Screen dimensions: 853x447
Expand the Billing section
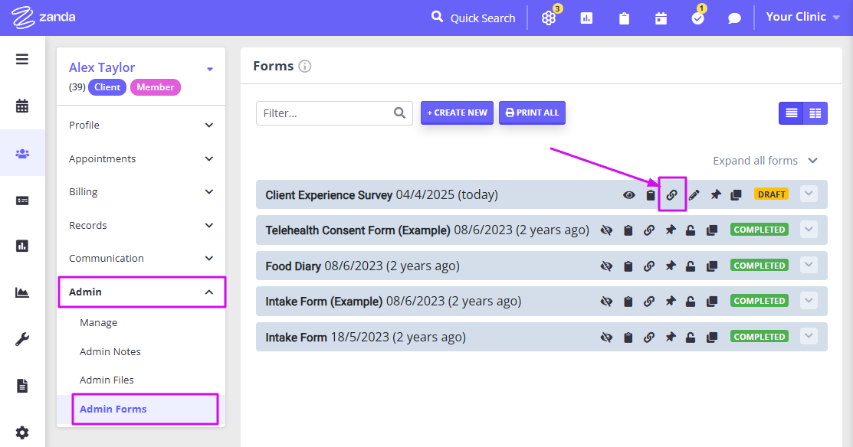coord(141,191)
